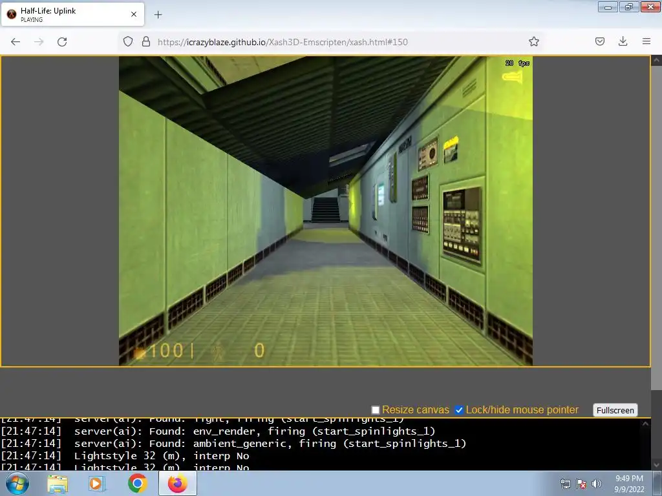Click the flashlight icon in the game HUD

point(512,77)
